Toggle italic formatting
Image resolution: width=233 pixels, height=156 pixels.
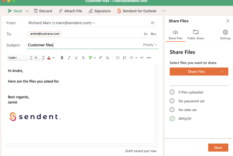[69, 58]
